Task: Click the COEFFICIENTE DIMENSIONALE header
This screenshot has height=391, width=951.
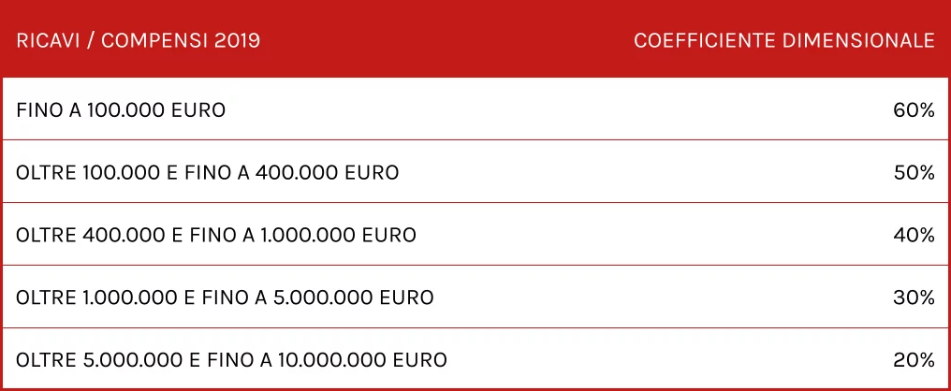Action: (784, 40)
